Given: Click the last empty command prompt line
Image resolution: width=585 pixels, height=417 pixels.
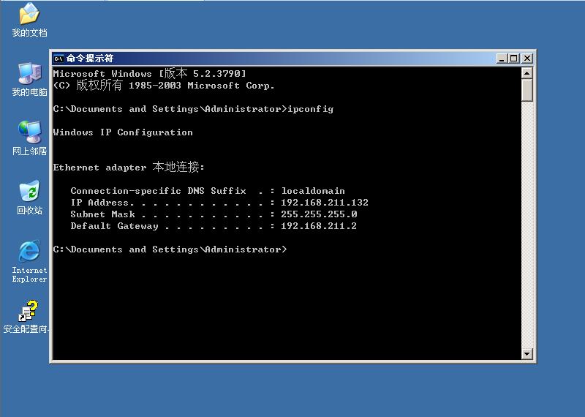Looking at the screenshot, I should click(170, 249).
